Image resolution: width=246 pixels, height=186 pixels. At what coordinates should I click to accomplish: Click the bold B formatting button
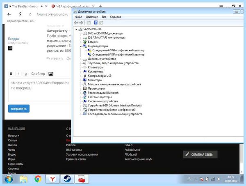pyautogui.click(x=11, y=73)
